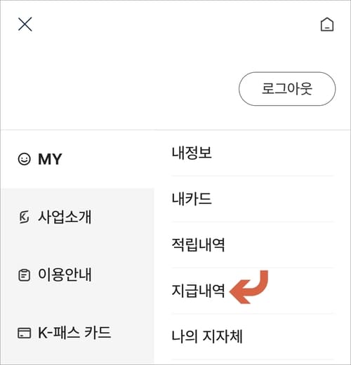
Task: Click the gray sidebar area between 사업소개 and 이용안내
Action: tap(77, 246)
